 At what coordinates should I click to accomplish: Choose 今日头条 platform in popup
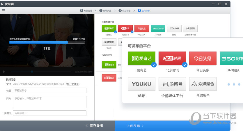[203, 59]
